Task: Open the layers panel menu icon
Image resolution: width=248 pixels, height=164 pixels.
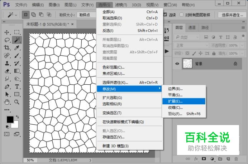Action: tap(243, 28)
